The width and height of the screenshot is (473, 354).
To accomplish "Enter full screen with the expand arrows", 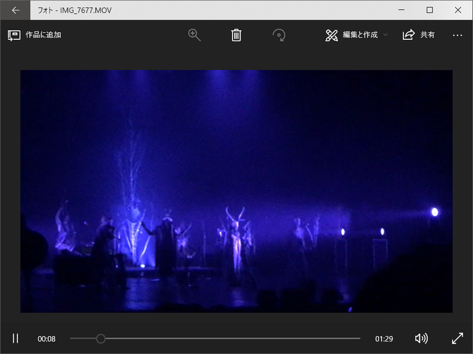I will point(458,339).
